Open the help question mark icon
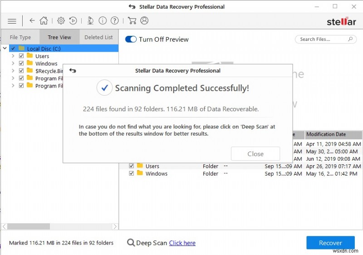The height and width of the screenshot is (255, 363). click(x=115, y=20)
